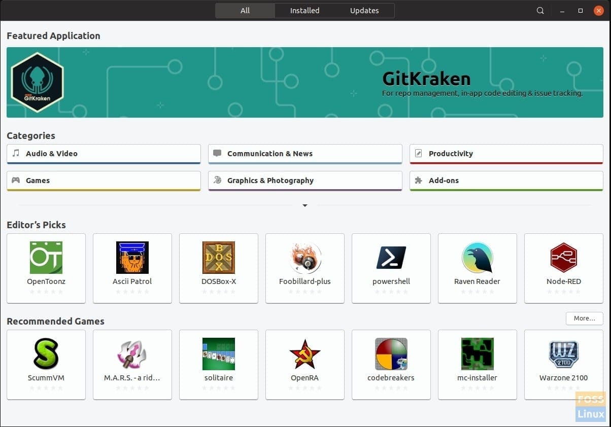Screen dimensions: 611x427
Task: Open the Node-RED app icon
Action: 564,258
